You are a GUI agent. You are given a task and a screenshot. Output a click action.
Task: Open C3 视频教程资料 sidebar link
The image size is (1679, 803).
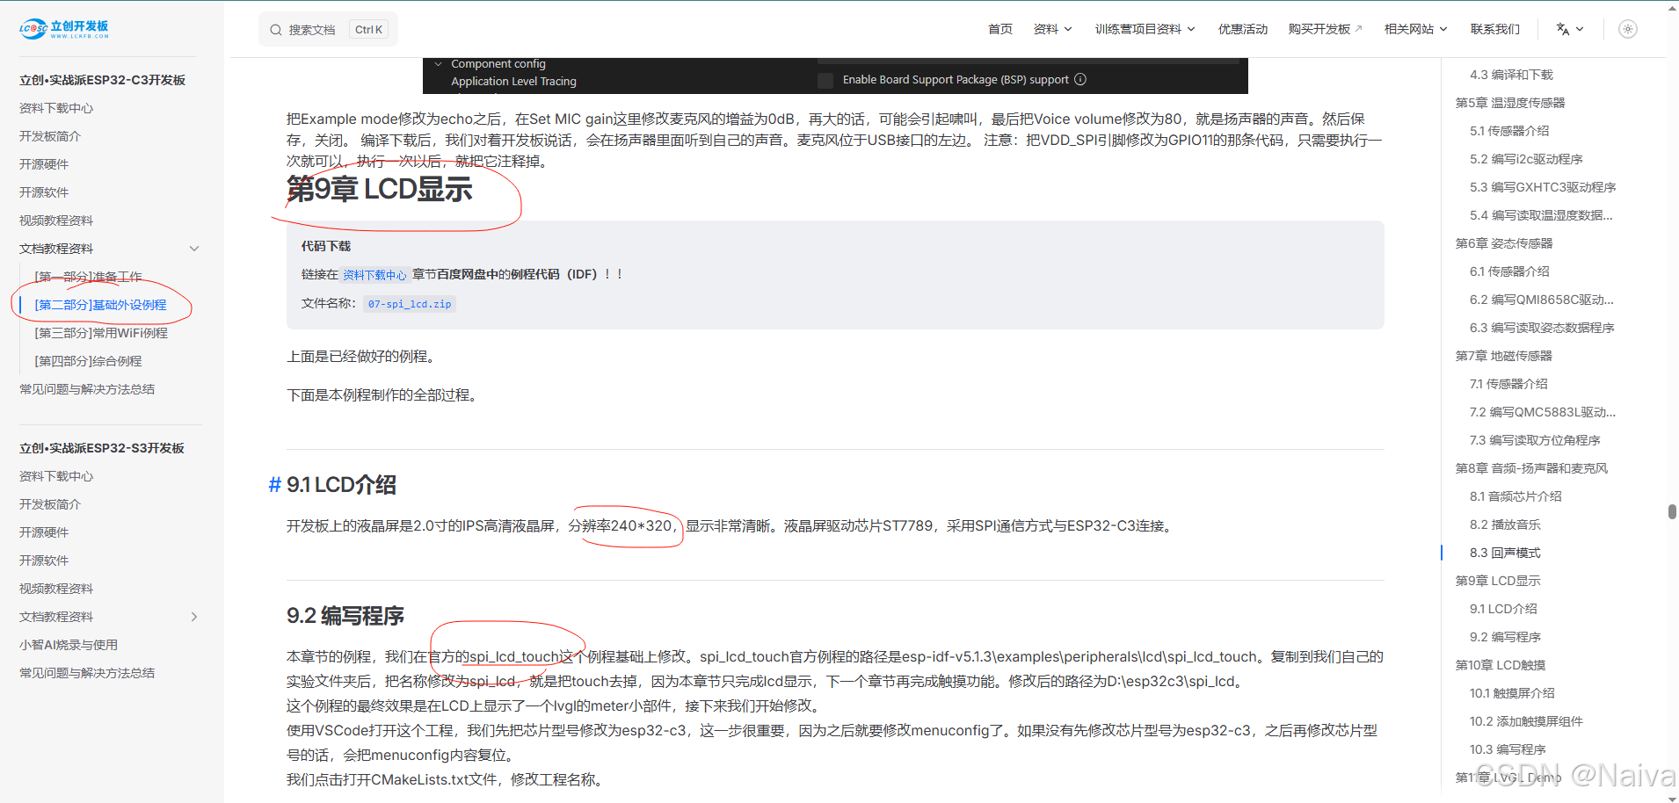click(x=56, y=221)
